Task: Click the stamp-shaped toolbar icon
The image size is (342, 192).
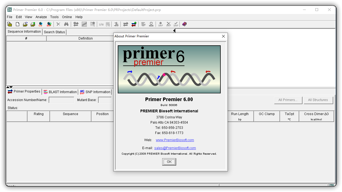Action: 151,24
